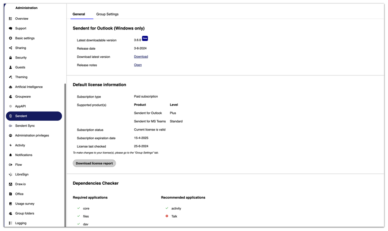Download the latest Sendent version

click(141, 57)
